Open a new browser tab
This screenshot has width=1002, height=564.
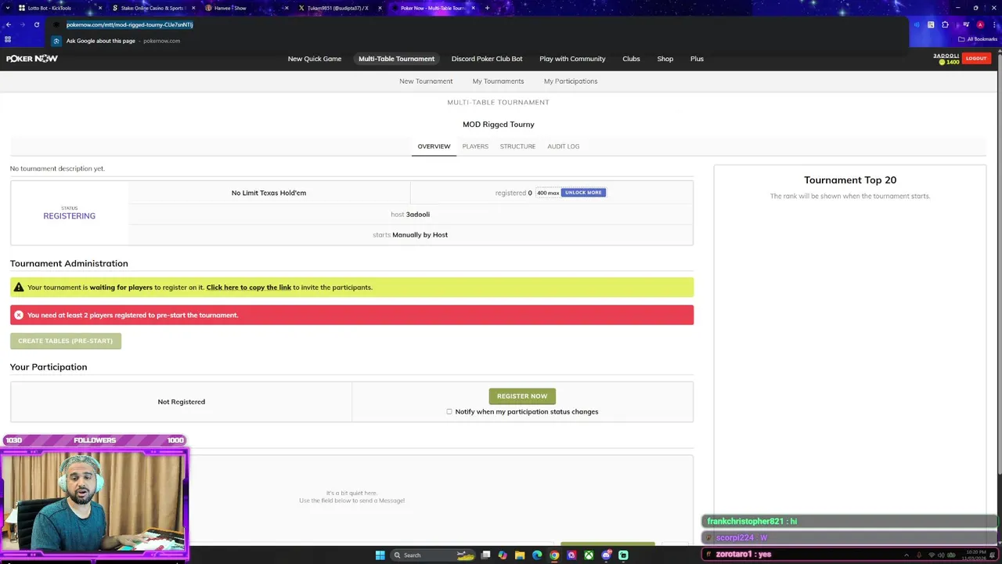(x=487, y=8)
